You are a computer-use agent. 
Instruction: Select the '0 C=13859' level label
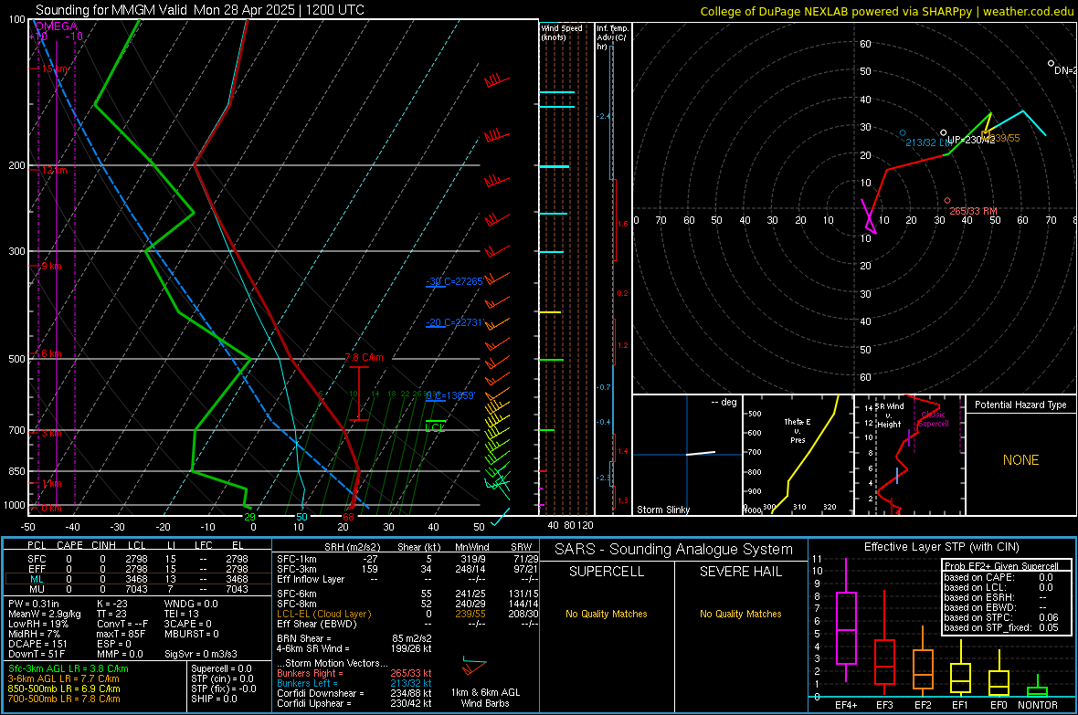point(450,396)
